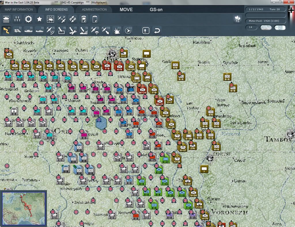The image size is (295, 227).
Task: Open the Administration tab
Action: tap(94, 10)
